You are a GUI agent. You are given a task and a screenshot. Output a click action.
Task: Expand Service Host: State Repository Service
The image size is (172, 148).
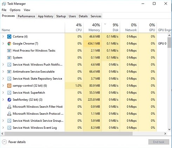coord(3,79)
